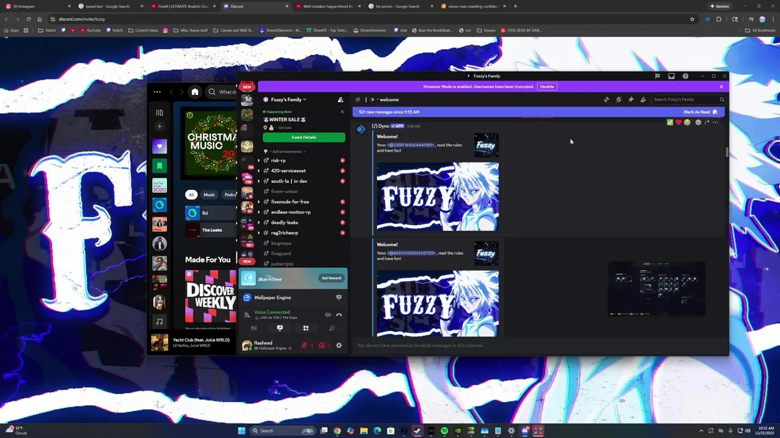The image size is (780, 438).
Task: Disable Streamer Mode from banner
Action: [x=547, y=86]
